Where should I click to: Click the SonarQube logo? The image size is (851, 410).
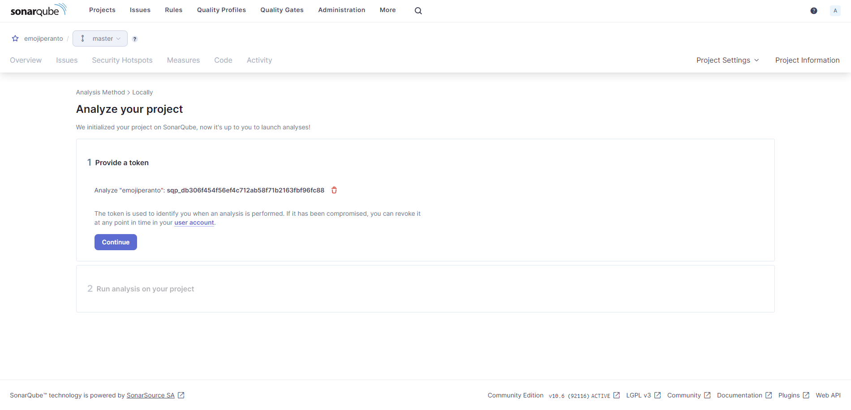(x=38, y=10)
